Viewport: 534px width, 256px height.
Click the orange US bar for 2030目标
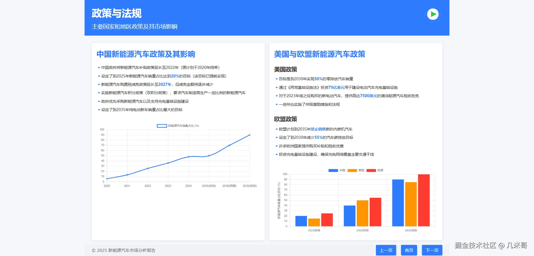[x=362, y=214]
